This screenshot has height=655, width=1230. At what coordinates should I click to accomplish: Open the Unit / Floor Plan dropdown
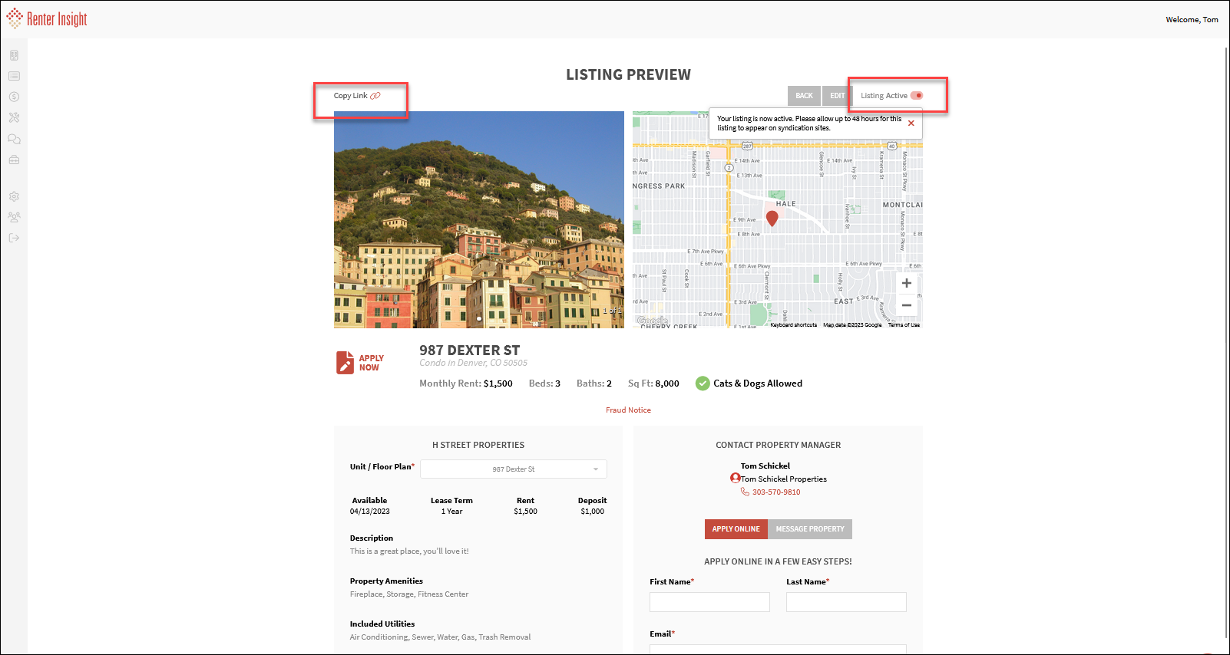point(514,469)
